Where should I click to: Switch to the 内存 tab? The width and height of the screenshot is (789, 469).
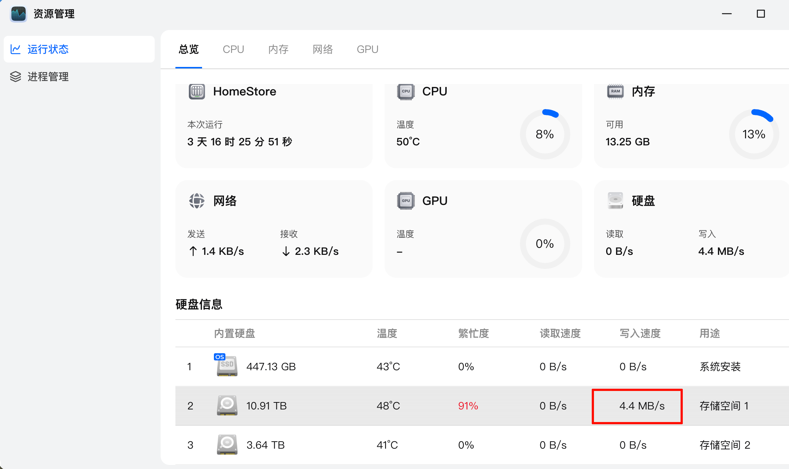278,49
